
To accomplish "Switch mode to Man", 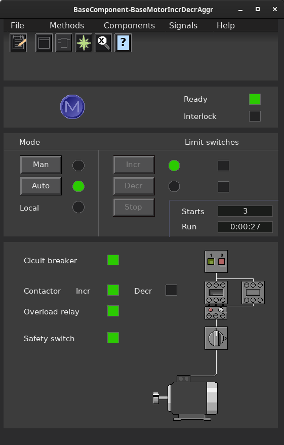I will (x=40, y=165).
